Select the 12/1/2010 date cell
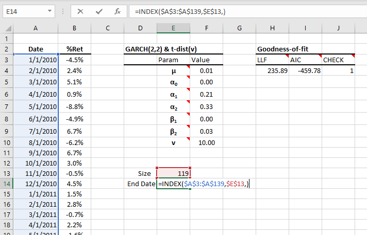This screenshot has width=367, height=235. pyautogui.click(x=36, y=184)
